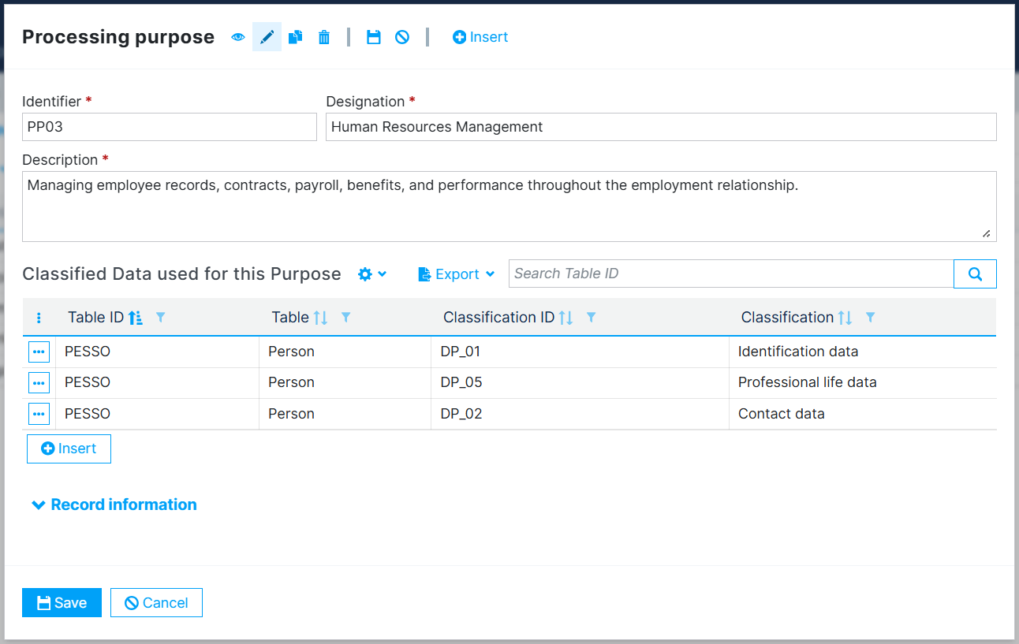Click the Cancel circle toolbar icon
1019x644 pixels.
[402, 37]
